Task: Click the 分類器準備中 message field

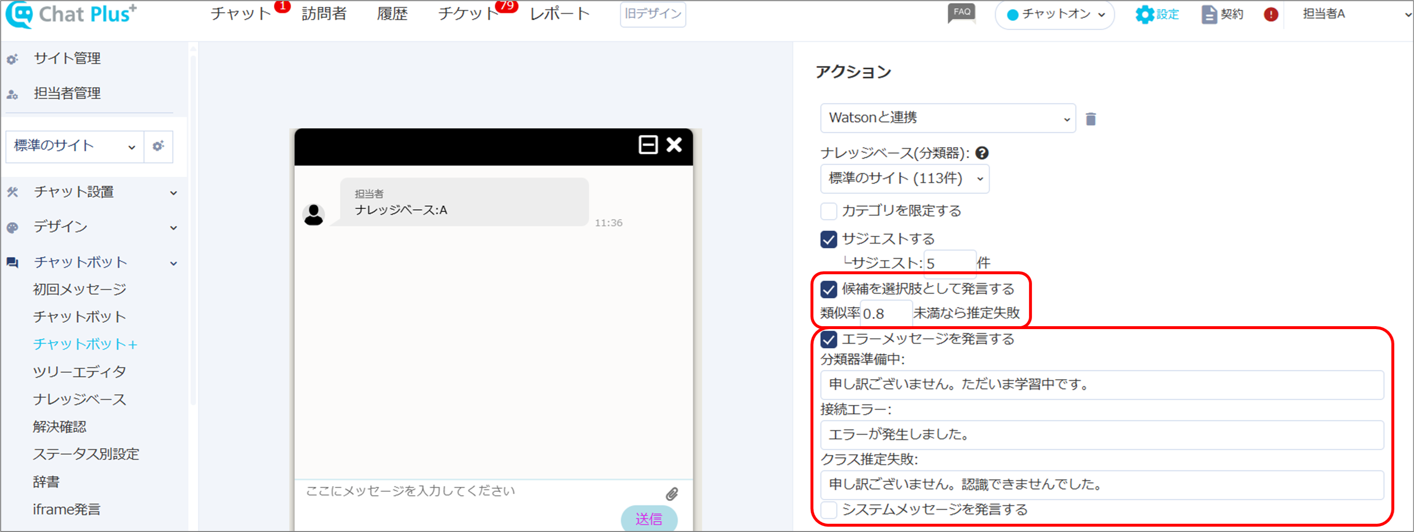Action: pos(1102,384)
